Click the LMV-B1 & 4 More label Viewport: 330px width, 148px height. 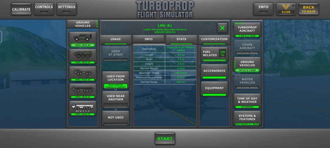[247, 70]
